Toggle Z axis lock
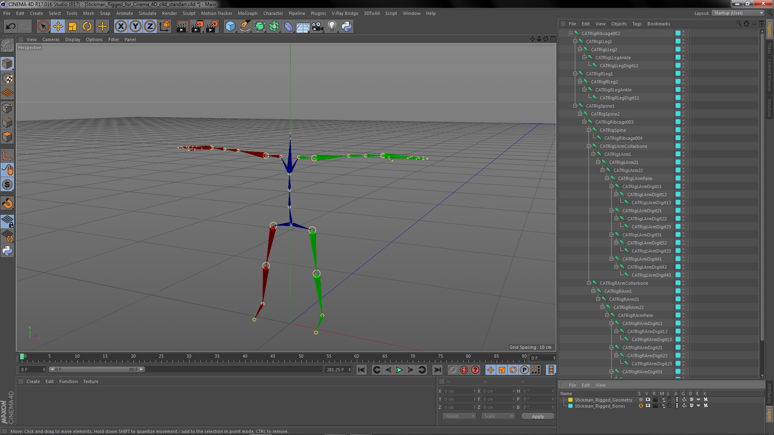The height and width of the screenshot is (435, 774). click(150, 27)
